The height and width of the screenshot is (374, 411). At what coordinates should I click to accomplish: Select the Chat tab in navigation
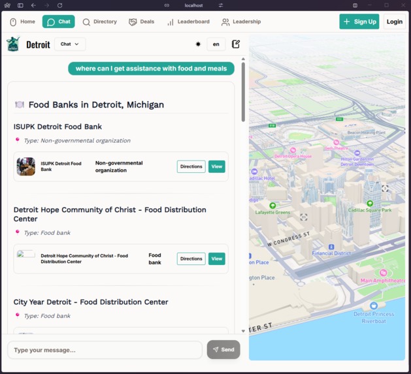coord(58,22)
